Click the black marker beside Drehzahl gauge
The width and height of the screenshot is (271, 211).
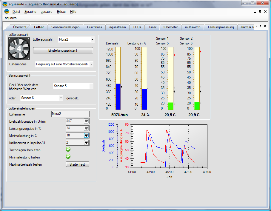[121, 87]
